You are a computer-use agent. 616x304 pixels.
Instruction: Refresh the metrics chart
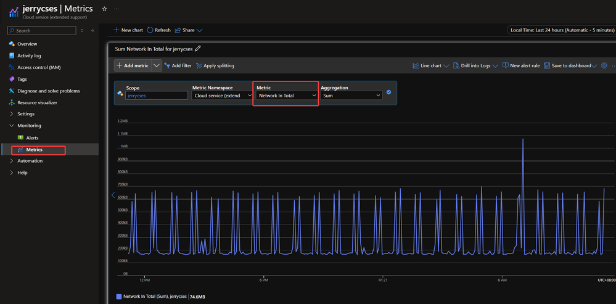point(158,30)
